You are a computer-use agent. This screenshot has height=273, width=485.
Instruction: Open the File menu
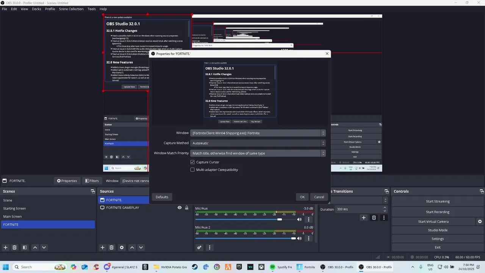5,9
